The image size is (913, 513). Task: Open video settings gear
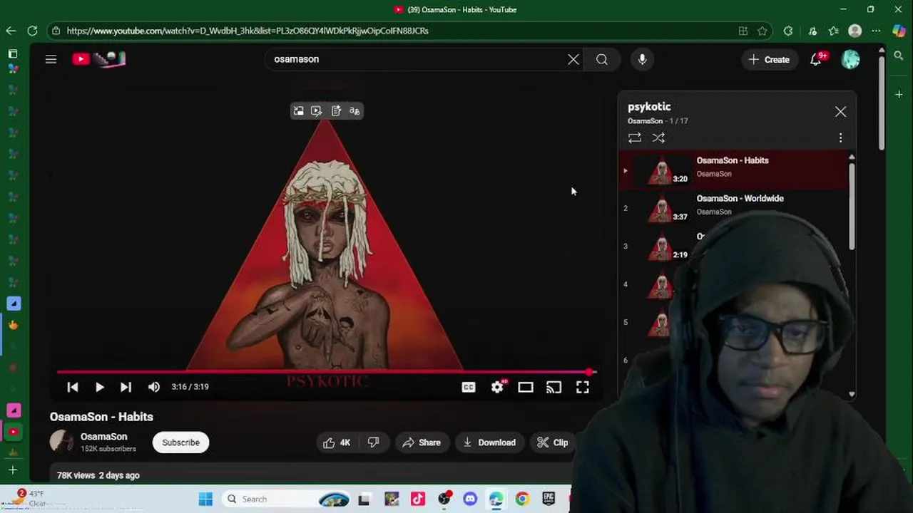[x=498, y=387]
